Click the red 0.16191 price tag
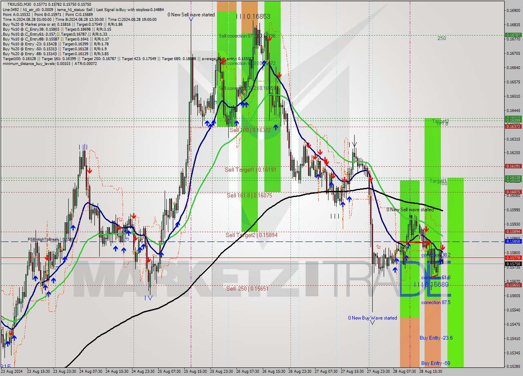 pyautogui.click(x=513, y=166)
